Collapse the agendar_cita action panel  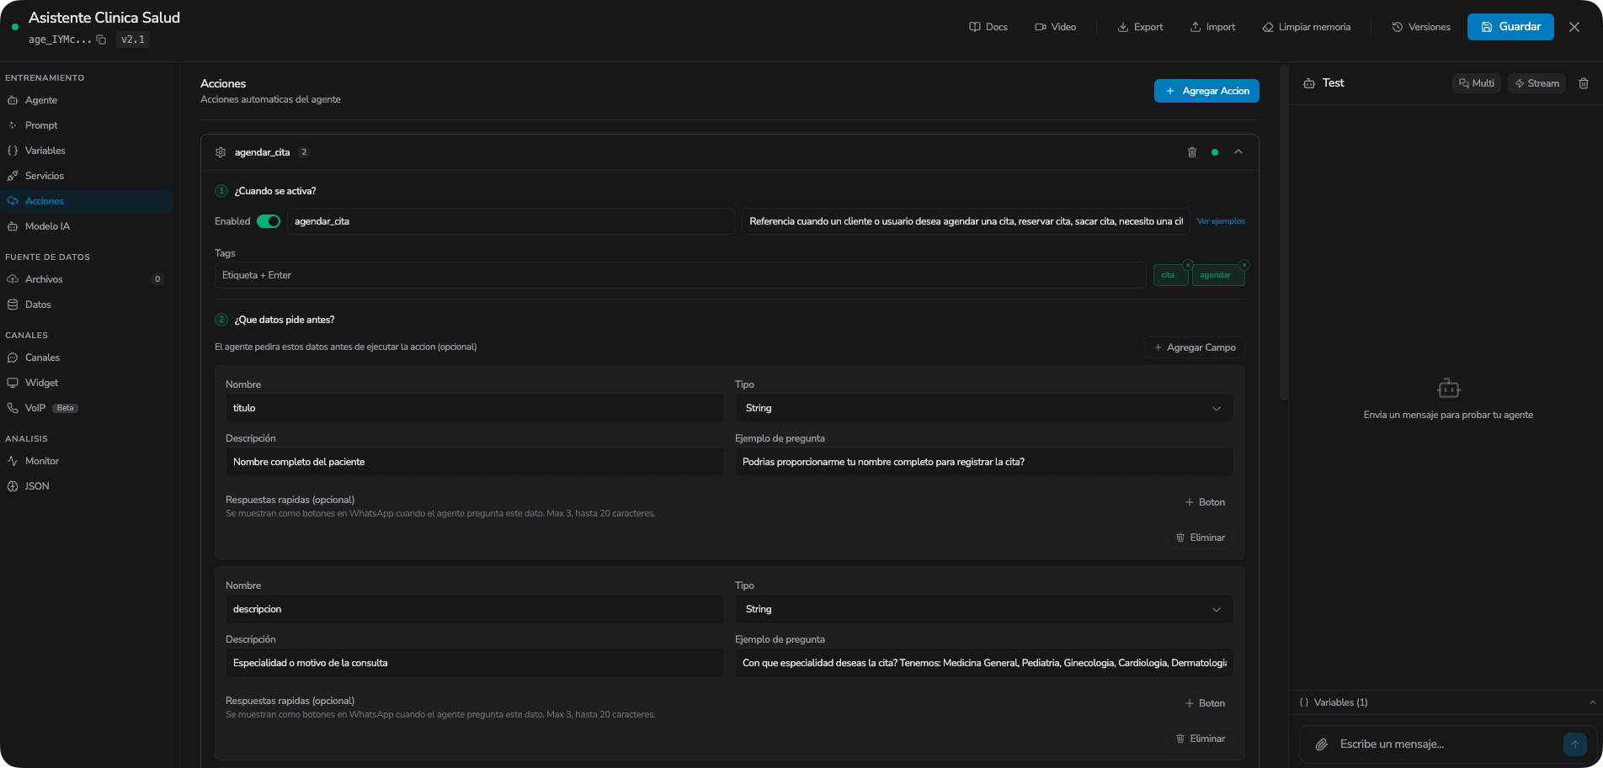[1238, 152]
